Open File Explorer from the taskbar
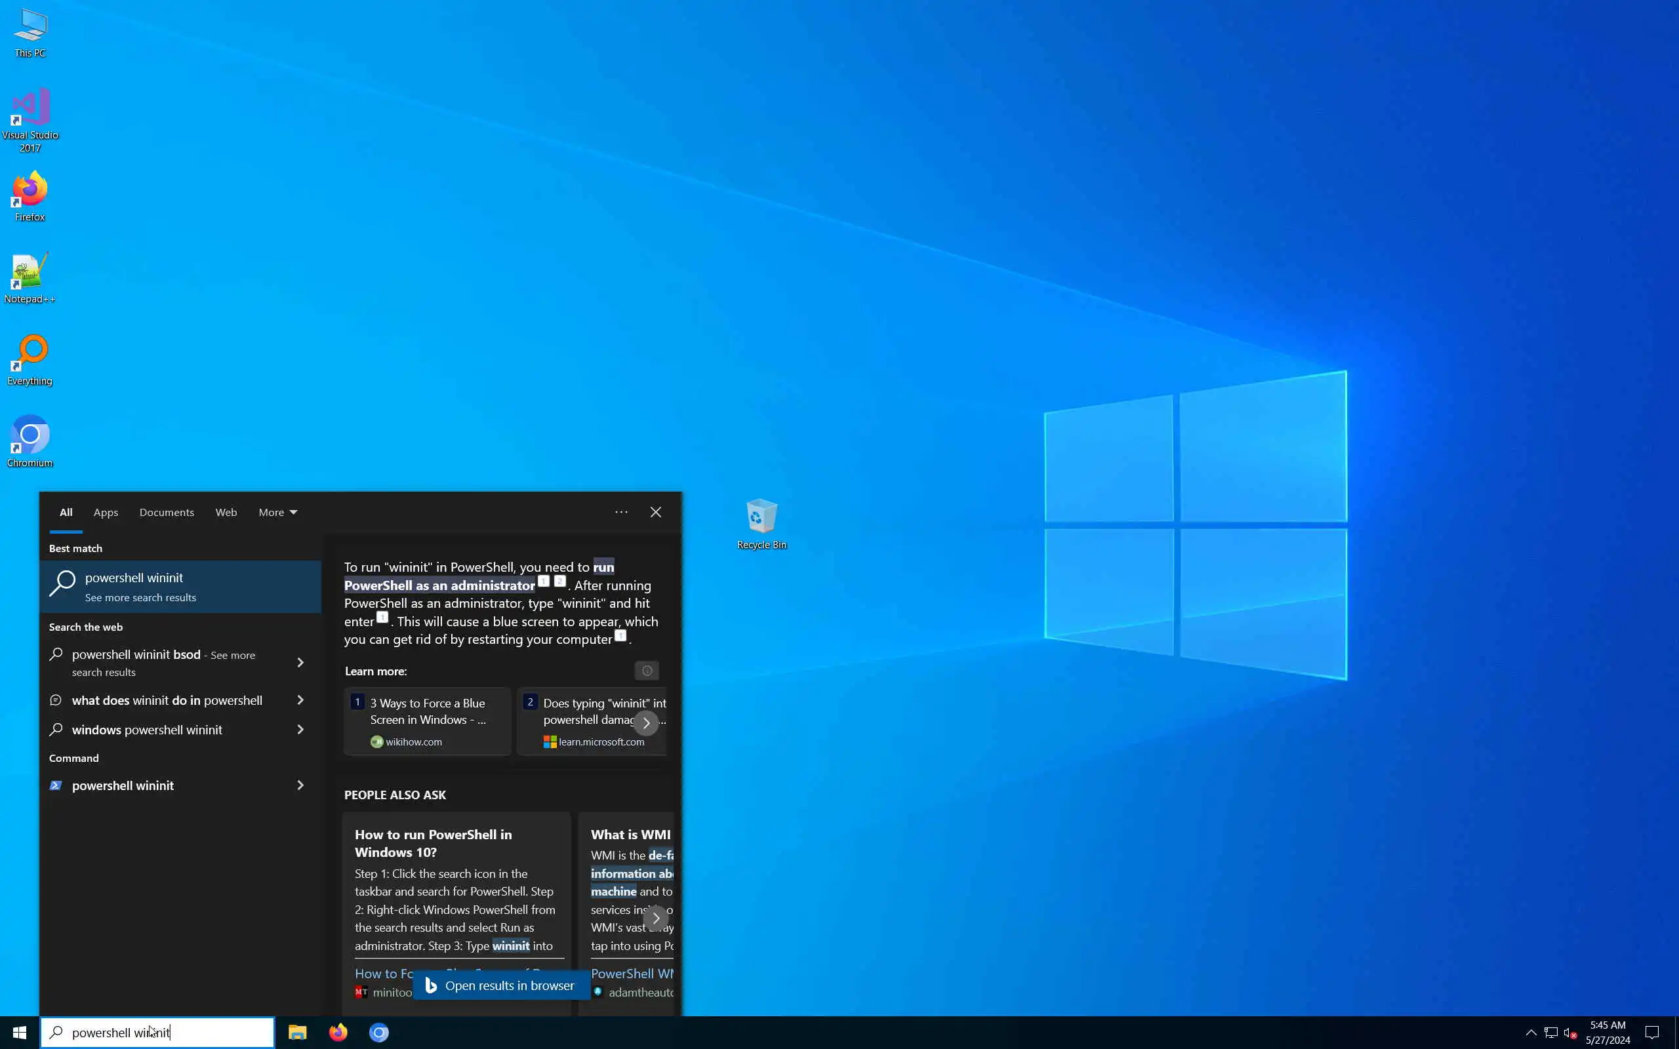The width and height of the screenshot is (1679, 1049). click(x=298, y=1033)
